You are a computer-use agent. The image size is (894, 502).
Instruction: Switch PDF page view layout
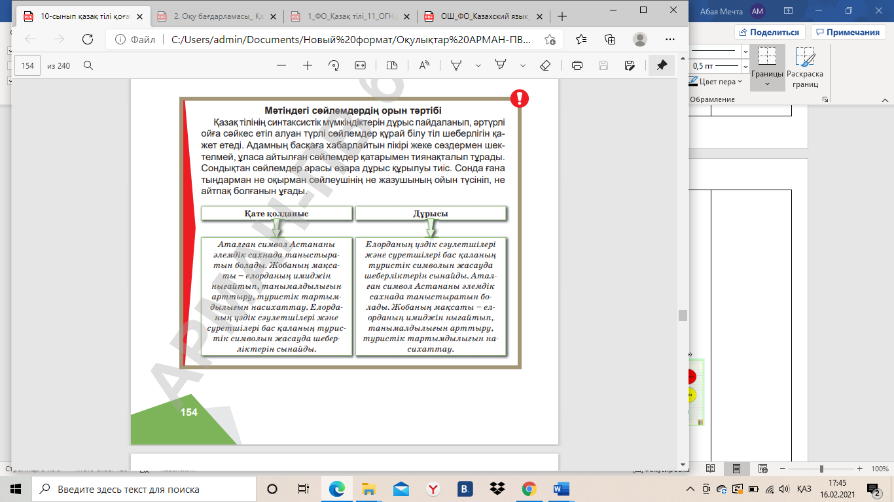[x=392, y=65]
